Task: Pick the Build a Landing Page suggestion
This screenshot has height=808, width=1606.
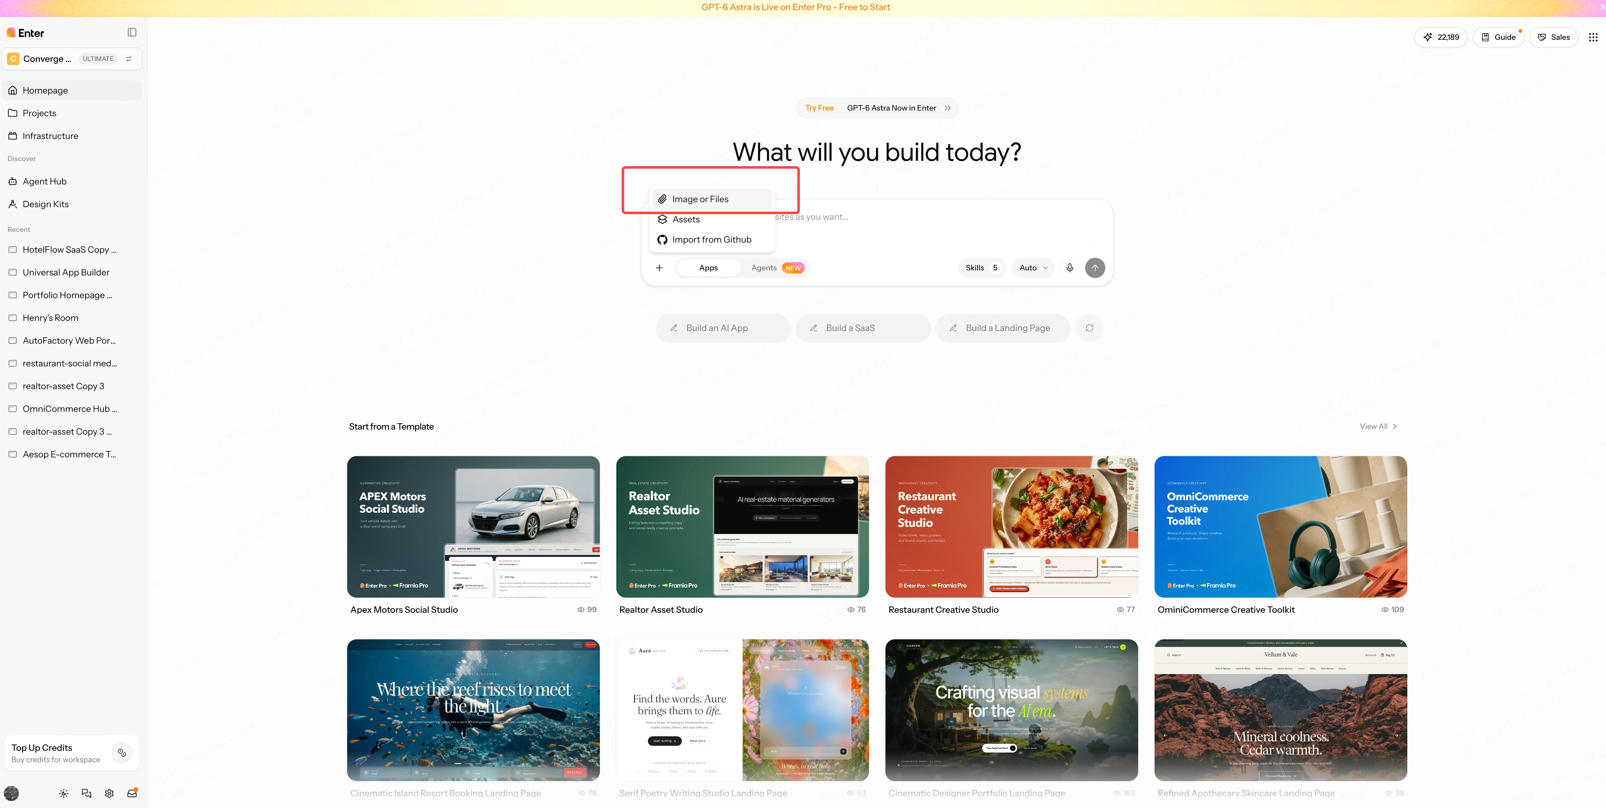Action: [x=1003, y=328]
